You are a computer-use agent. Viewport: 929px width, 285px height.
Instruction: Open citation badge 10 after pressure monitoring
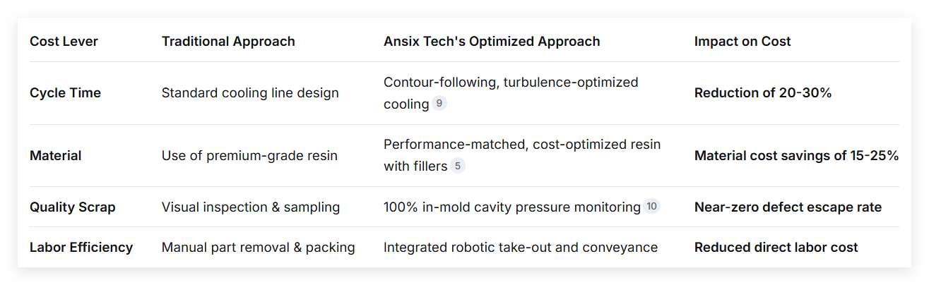651,207
